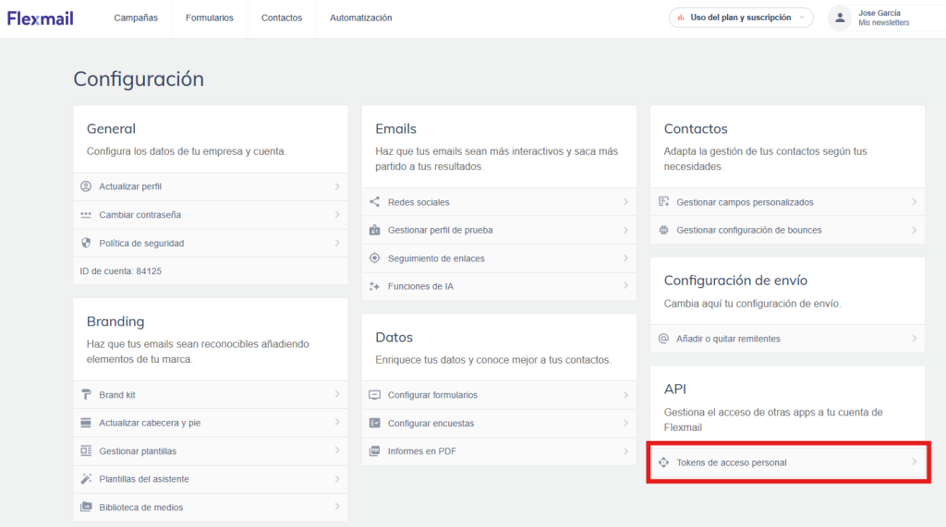The height and width of the screenshot is (527, 946).
Task: Click the chevron next to Actualizar perfil
Action: [x=337, y=187]
